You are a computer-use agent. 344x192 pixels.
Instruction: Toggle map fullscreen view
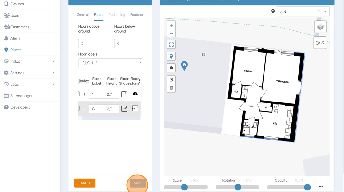171,44
